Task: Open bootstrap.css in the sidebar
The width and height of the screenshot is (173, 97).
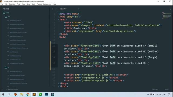Action: [14, 52]
